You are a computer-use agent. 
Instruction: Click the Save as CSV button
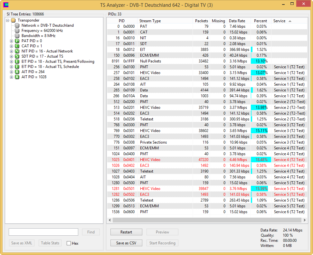pyautogui.click(x=126, y=243)
